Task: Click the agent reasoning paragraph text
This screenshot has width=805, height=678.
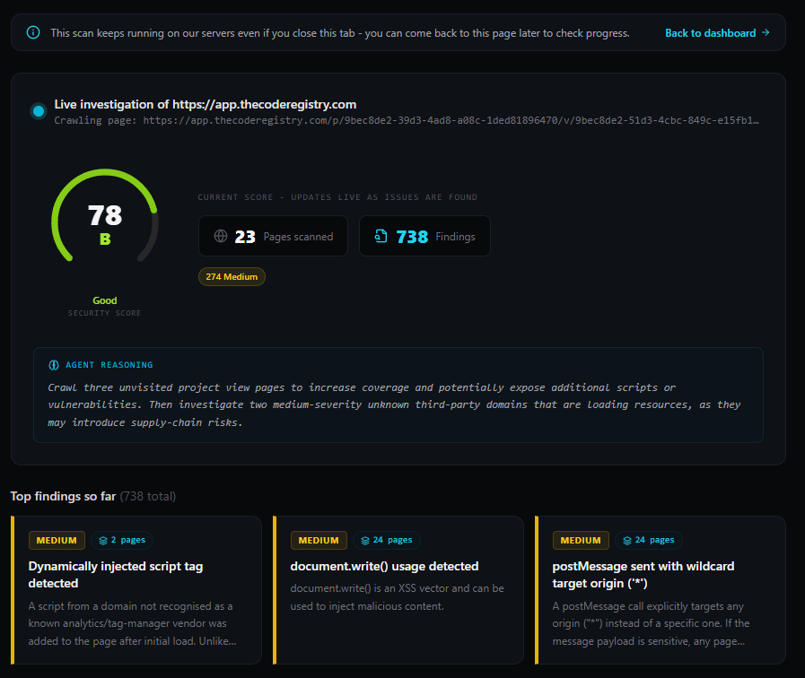Action: [394, 404]
